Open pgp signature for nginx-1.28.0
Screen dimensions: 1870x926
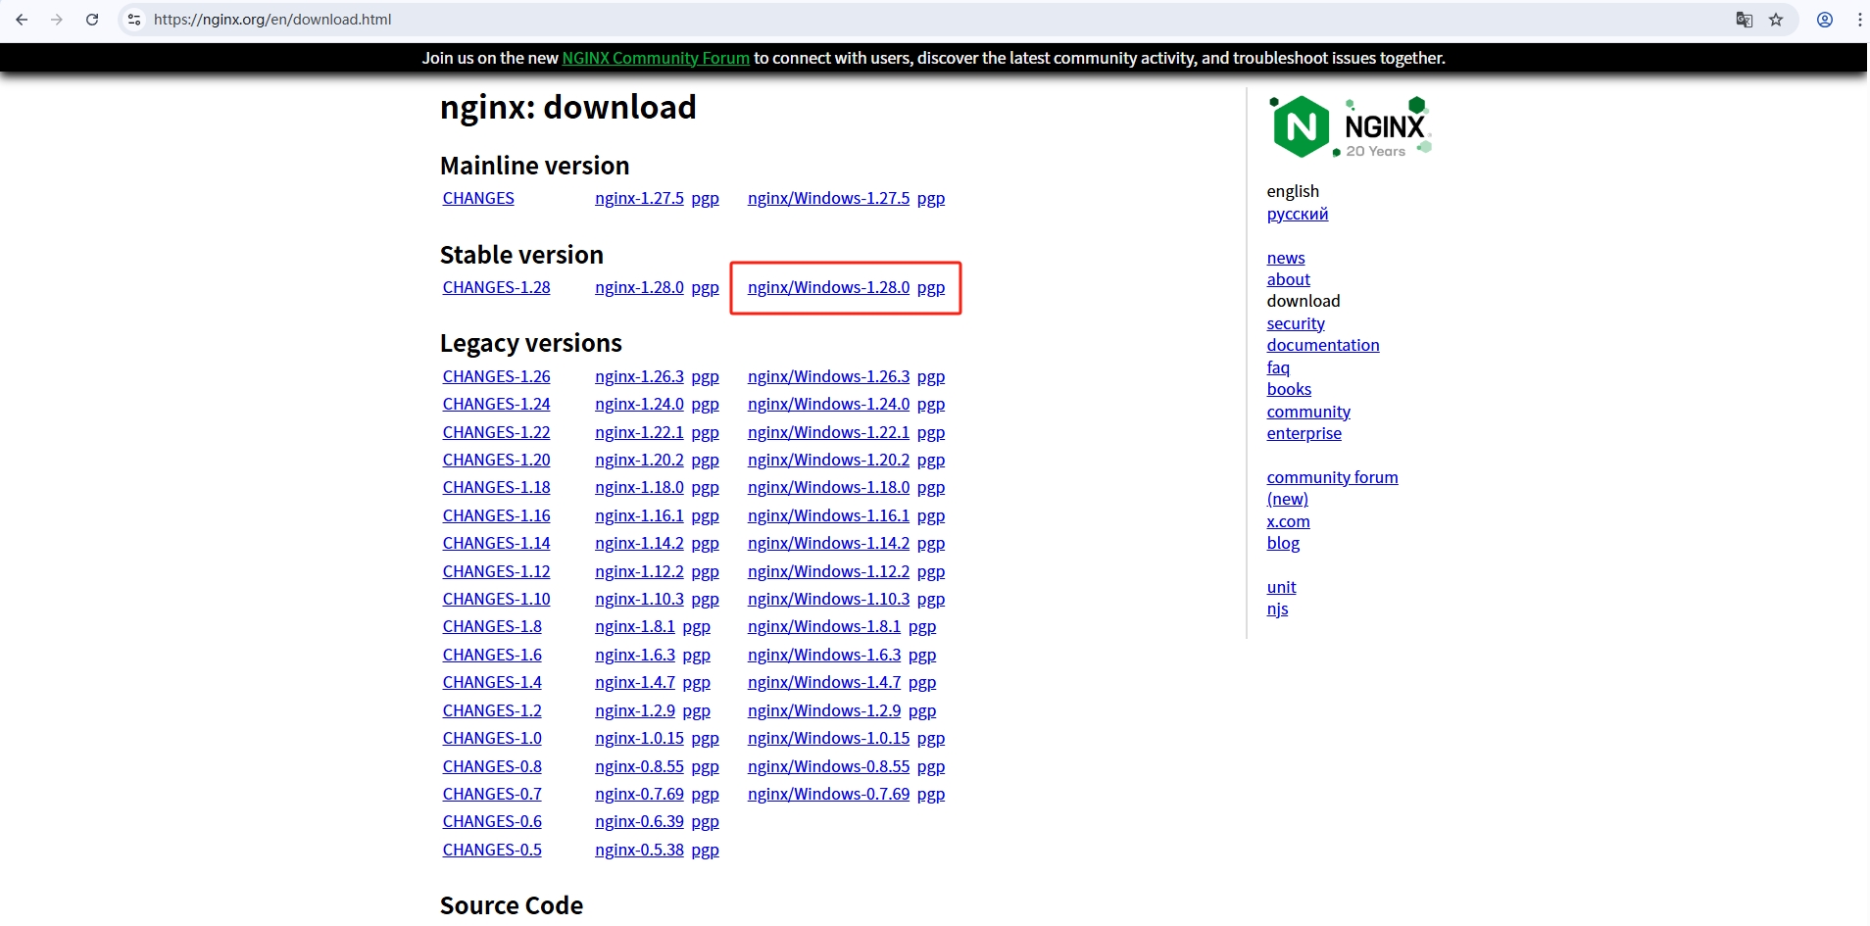706,287
